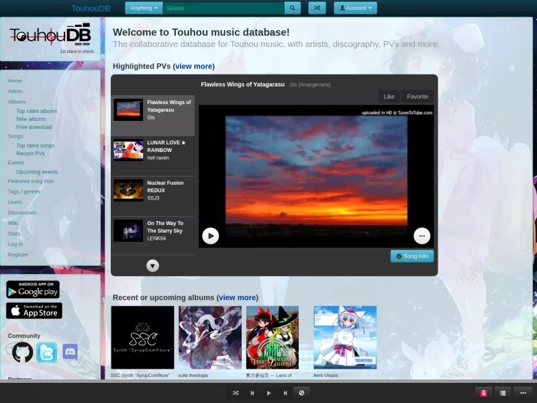The height and width of the screenshot is (403, 537).
Task: Open New albums link
Action: pyautogui.click(x=31, y=119)
